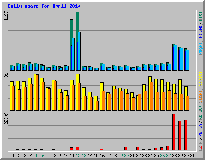Click day label 30 on the x-axis
Viewport: 205px width, 160px height.
click(186, 156)
